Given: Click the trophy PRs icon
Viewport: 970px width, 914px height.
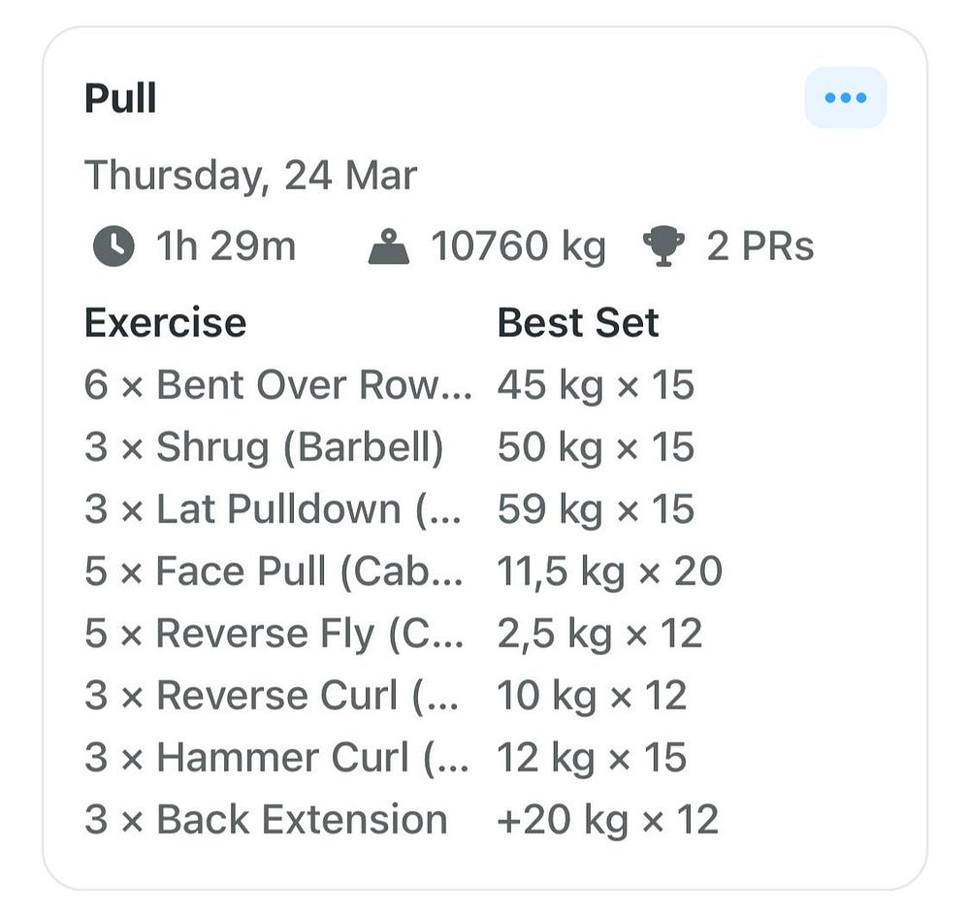Looking at the screenshot, I should 663,246.
